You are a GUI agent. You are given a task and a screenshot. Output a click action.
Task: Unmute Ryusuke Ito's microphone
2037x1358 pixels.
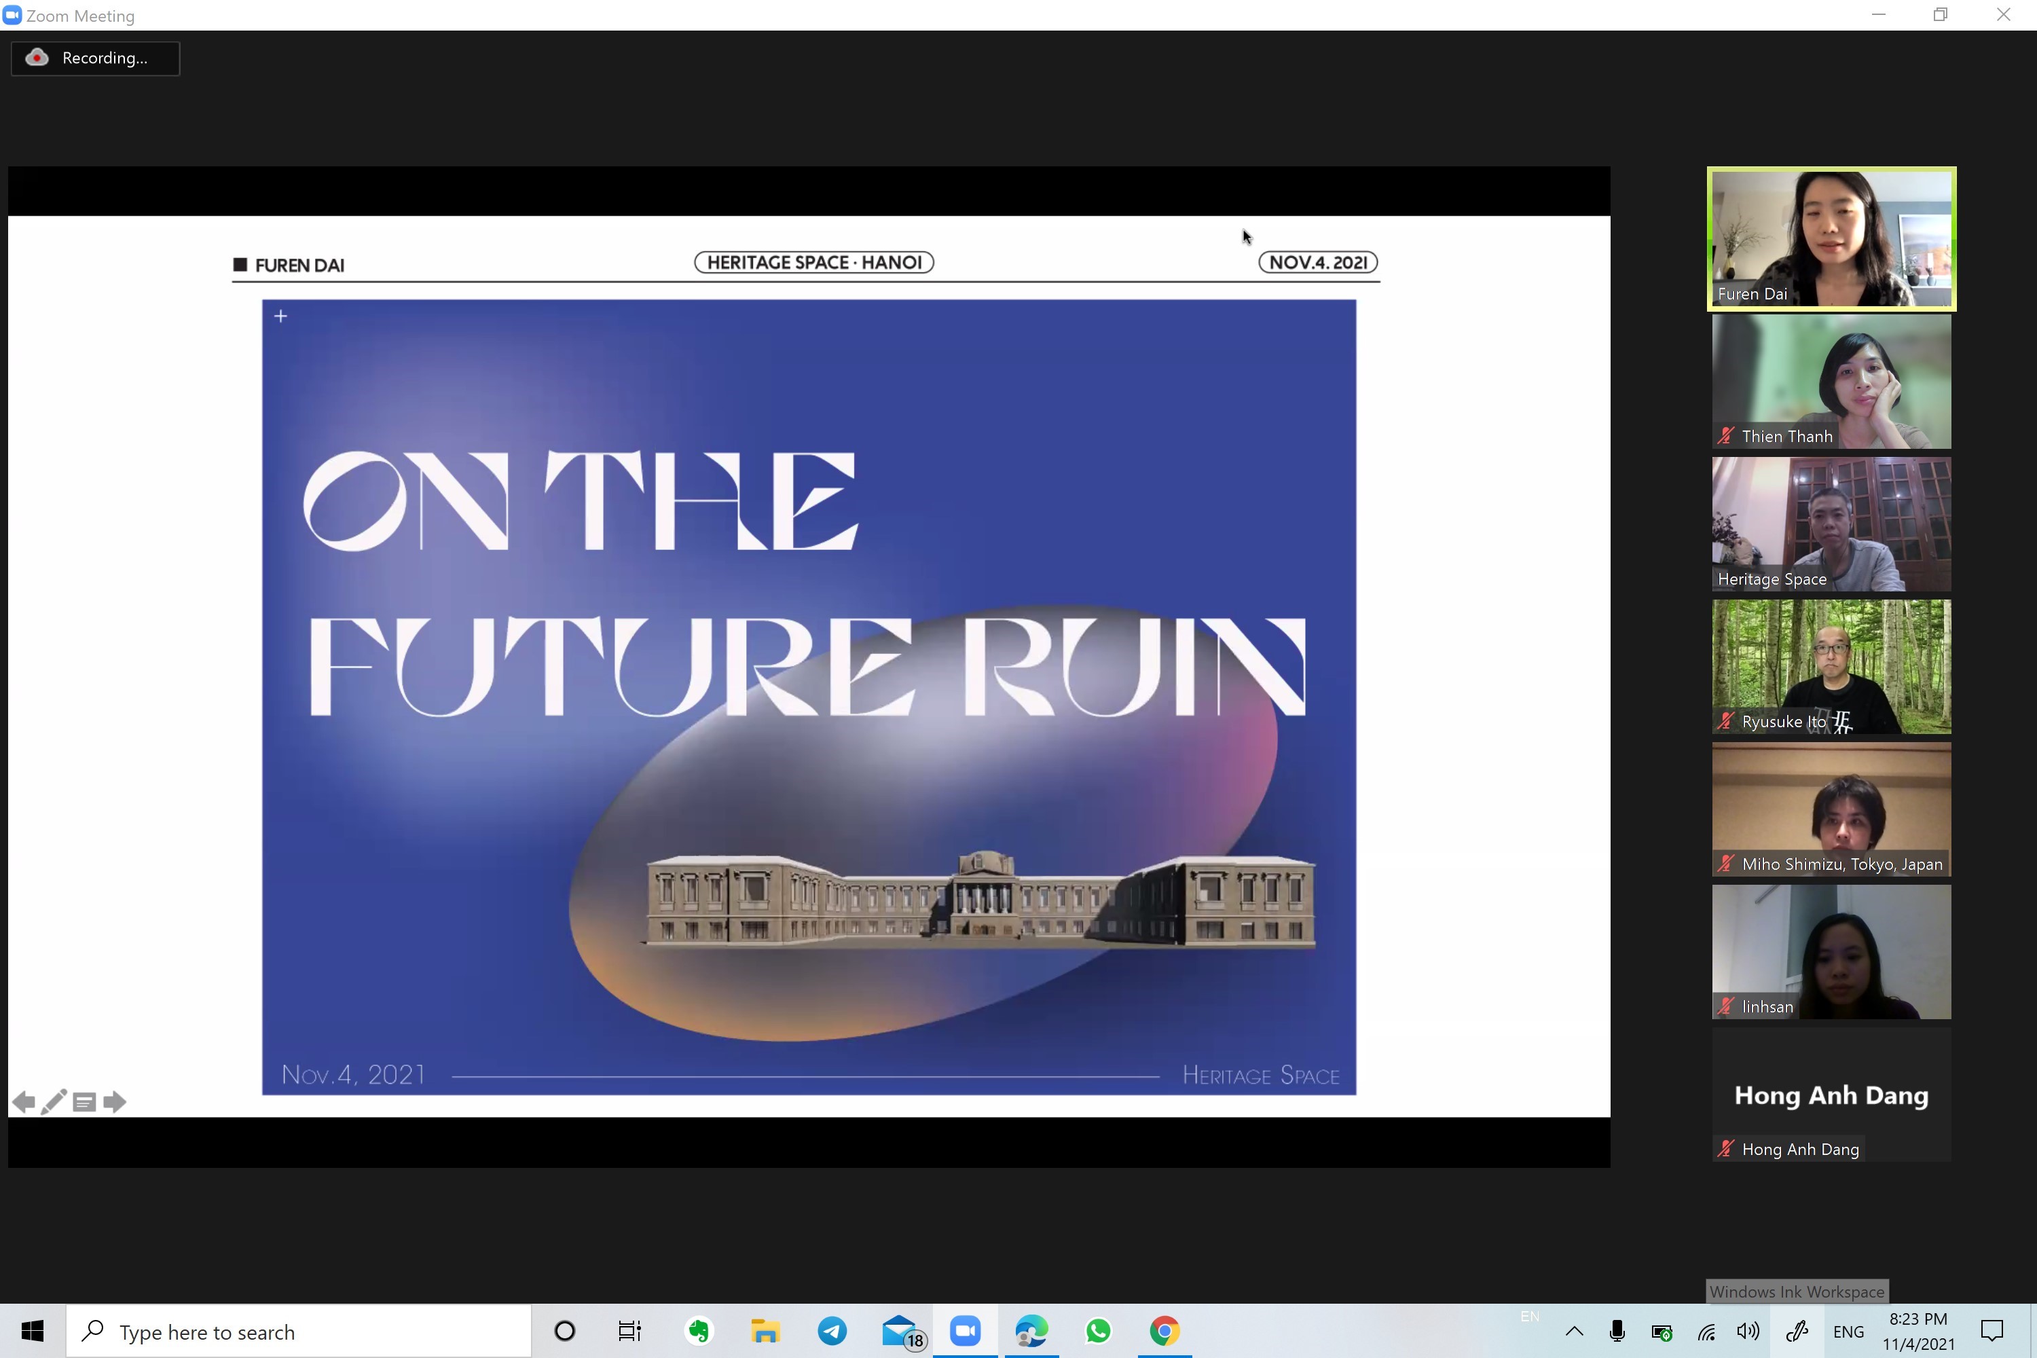[x=1725, y=721]
